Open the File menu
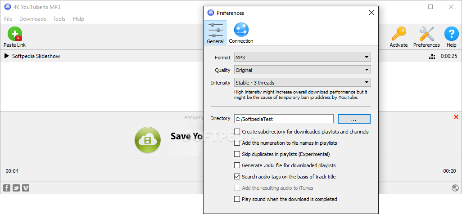Screen dimensions: 462x214 8,18
